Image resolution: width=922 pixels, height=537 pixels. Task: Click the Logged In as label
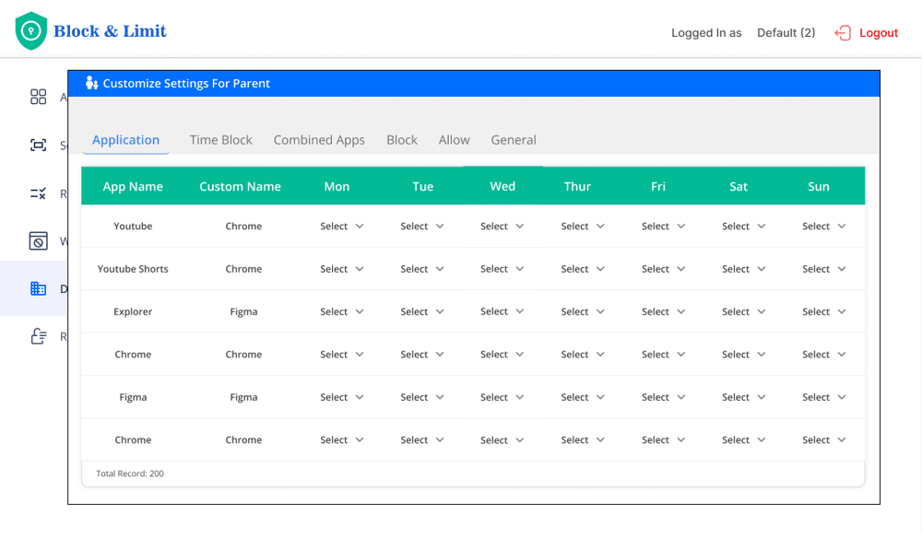click(x=706, y=33)
